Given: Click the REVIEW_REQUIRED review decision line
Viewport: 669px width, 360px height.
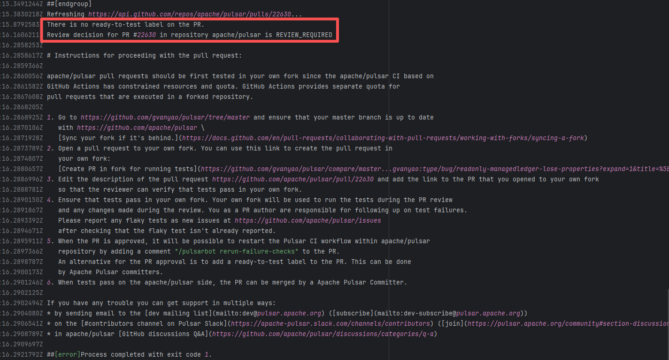Looking at the screenshot, I should [x=189, y=35].
